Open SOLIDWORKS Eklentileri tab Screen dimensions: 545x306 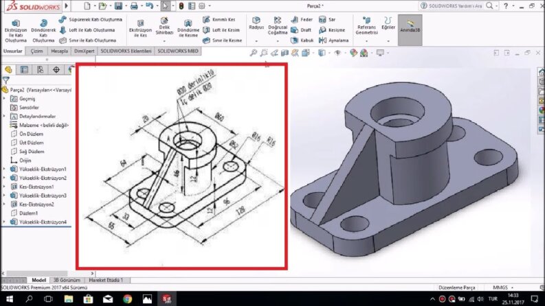[x=126, y=51]
